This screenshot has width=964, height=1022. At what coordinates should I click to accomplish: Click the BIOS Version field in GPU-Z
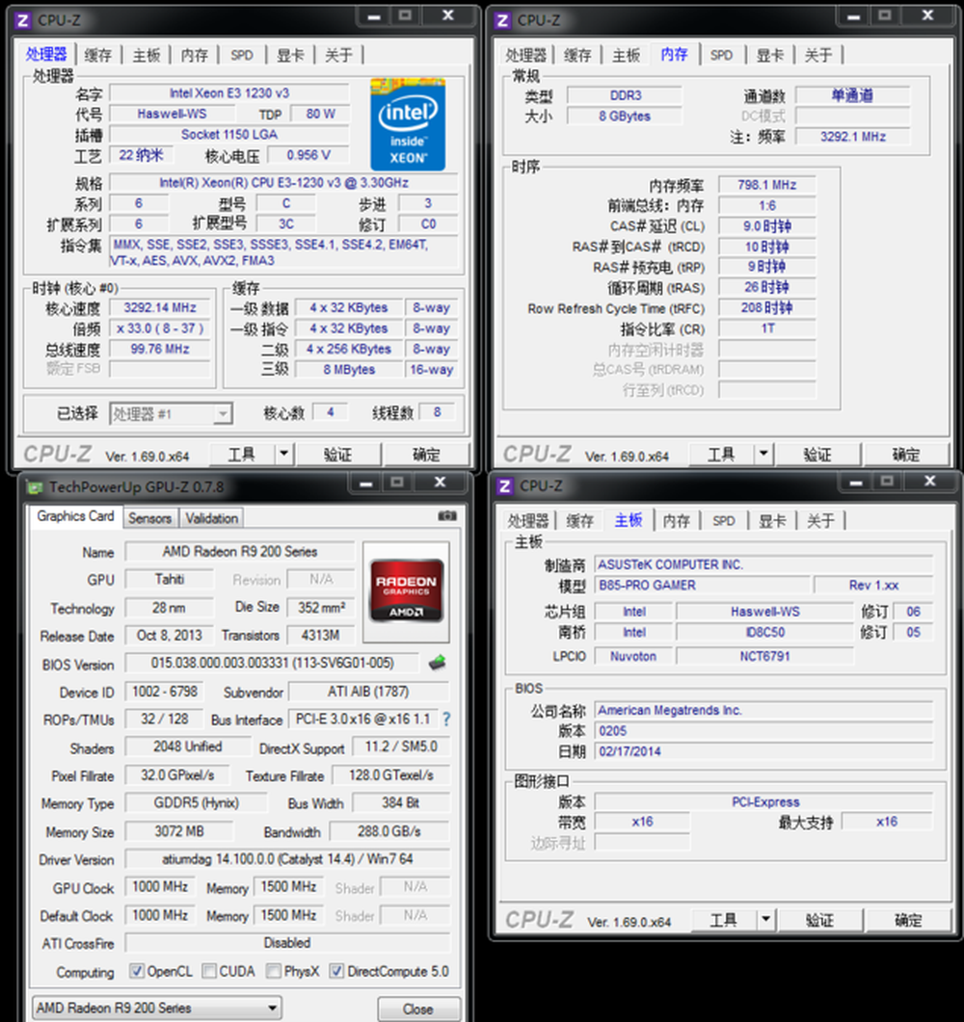pos(273,663)
